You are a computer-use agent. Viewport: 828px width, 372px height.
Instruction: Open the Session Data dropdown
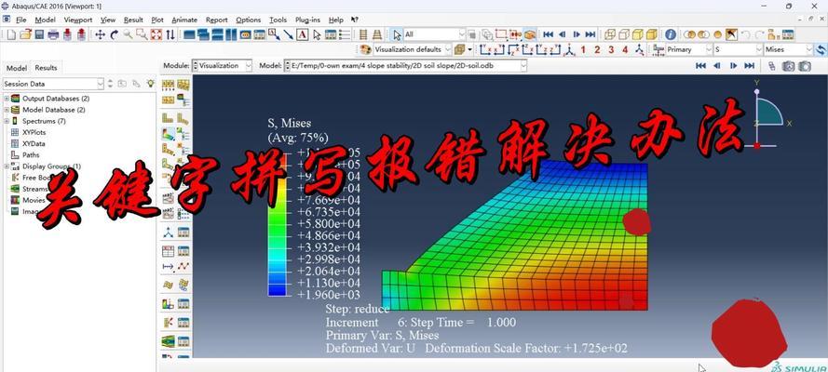pyautogui.click(x=53, y=84)
